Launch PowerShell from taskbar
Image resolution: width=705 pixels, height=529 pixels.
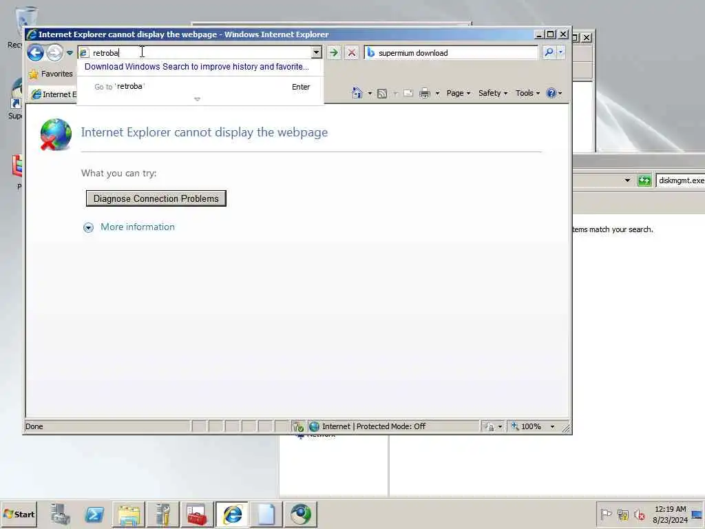tap(94, 514)
